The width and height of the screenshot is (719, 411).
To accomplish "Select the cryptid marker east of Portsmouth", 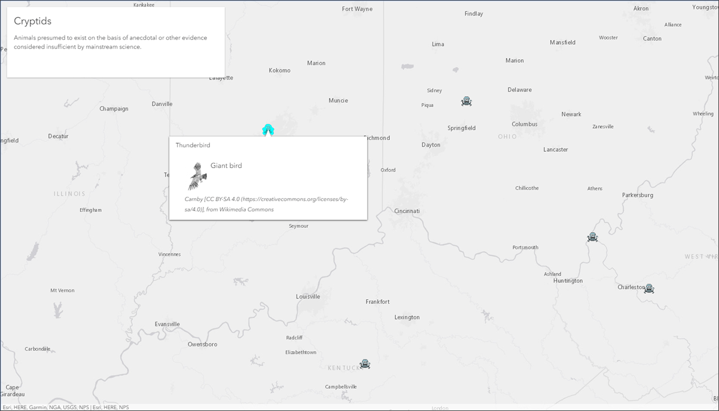I will [x=592, y=237].
